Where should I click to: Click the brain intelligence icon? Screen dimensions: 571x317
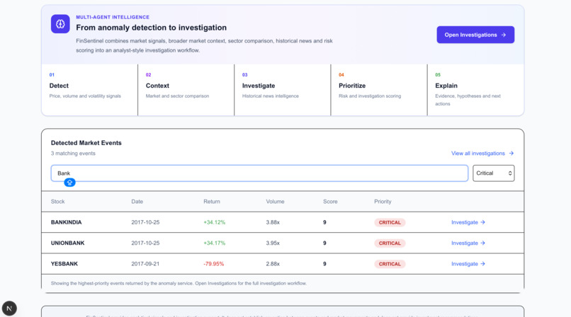[x=60, y=24]
